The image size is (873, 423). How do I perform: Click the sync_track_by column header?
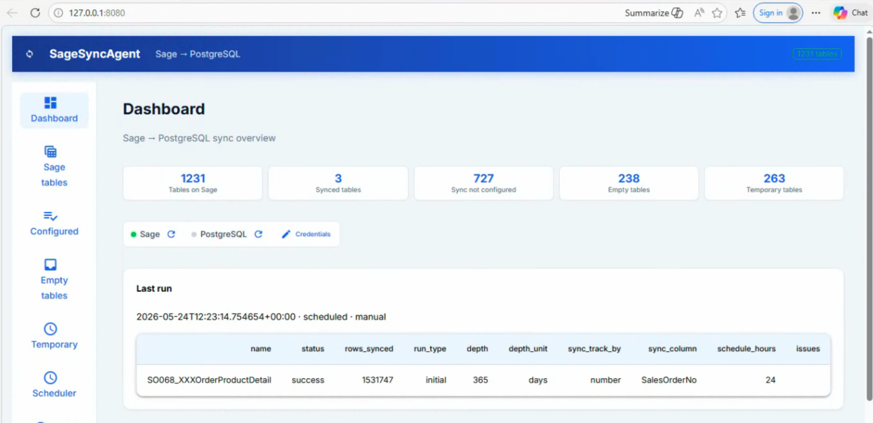(x=594, y=349)
